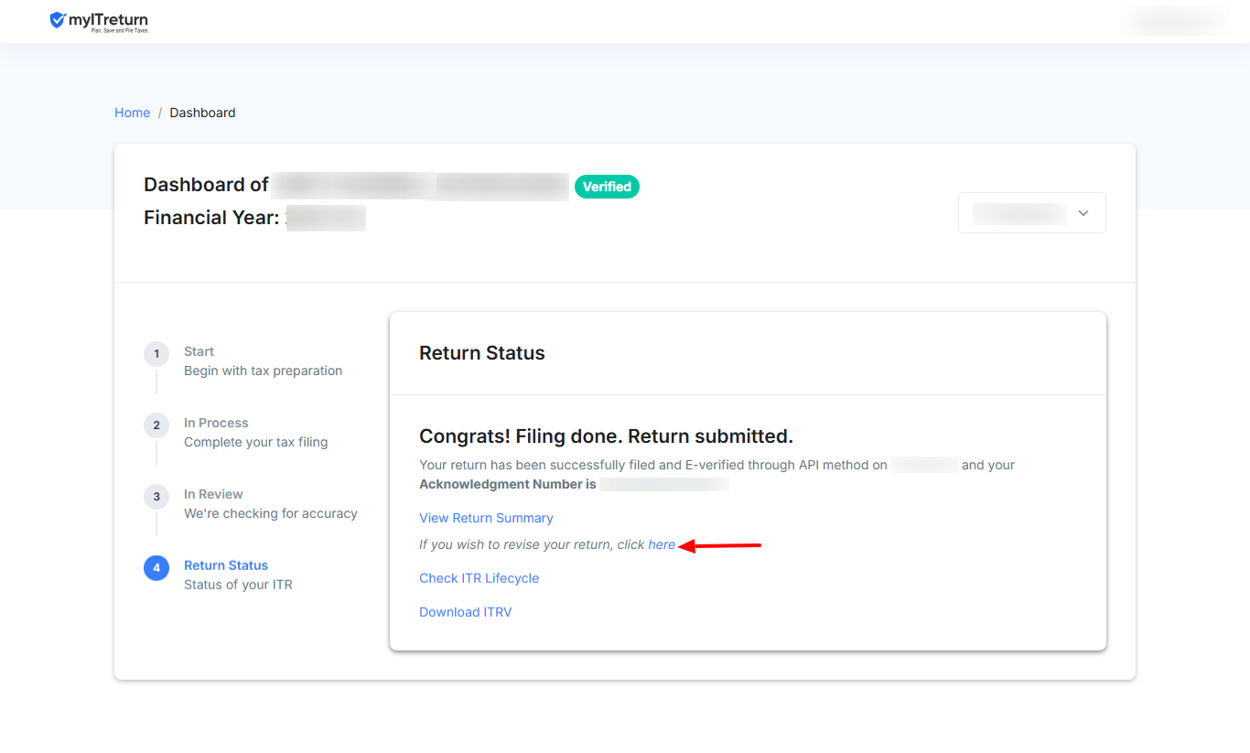Download the ITRV document
The image size is (1250, 753).
click(x=465, y=612)
